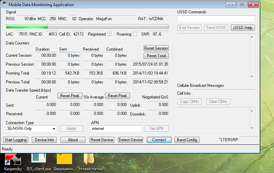Toggle the Roaming checkbox
The height and width of the screenshot is (173, 274).
coord(135,34)
